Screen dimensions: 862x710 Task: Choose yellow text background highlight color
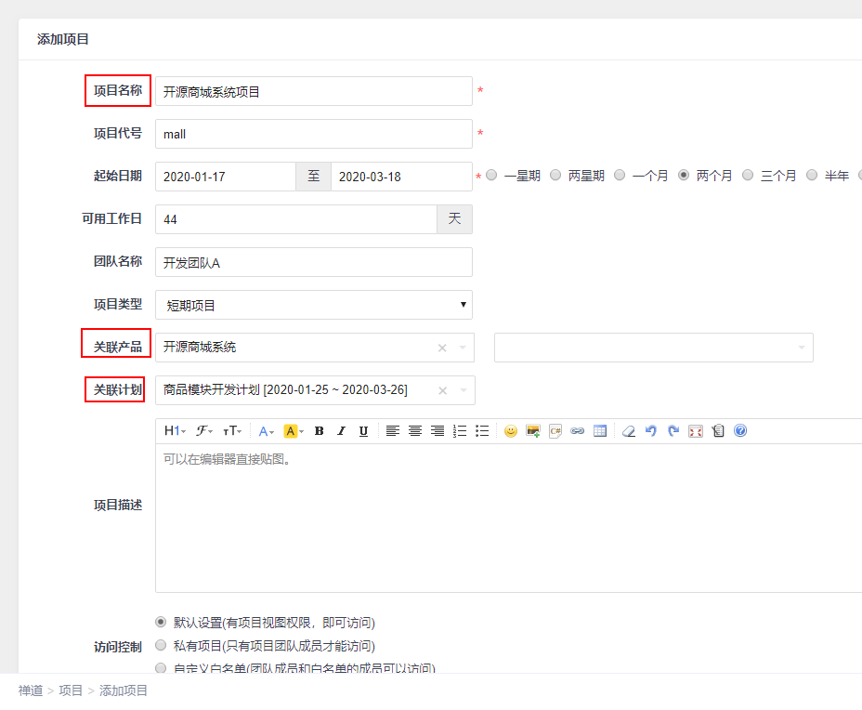293,431
